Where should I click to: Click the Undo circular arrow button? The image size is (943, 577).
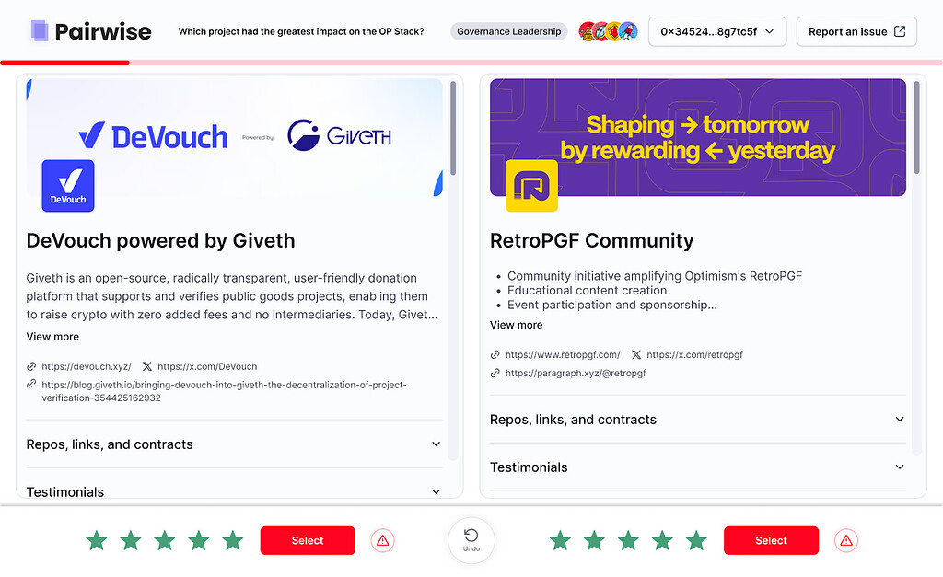(471, 540)
